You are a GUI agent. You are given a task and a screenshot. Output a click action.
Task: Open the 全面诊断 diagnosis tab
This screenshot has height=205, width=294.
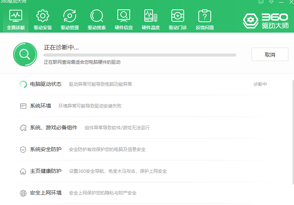[16, 19]
